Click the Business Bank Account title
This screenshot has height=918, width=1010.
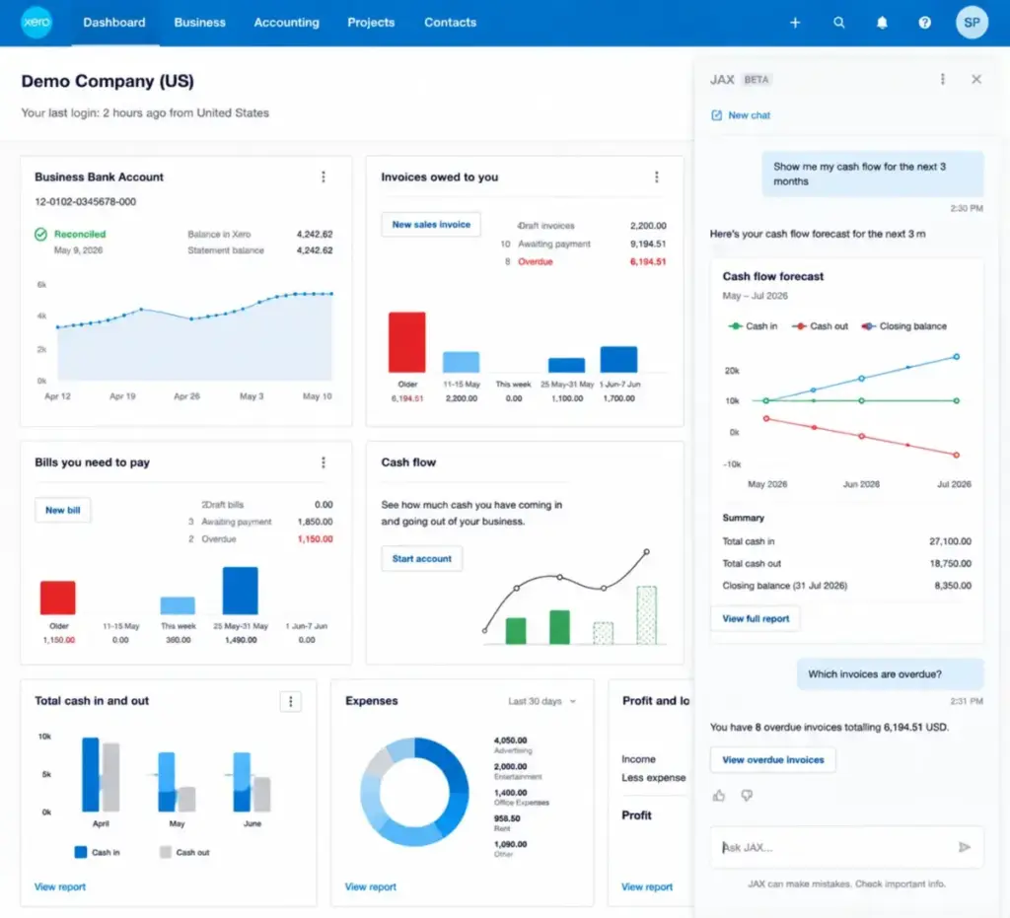[x=100, y=177]
